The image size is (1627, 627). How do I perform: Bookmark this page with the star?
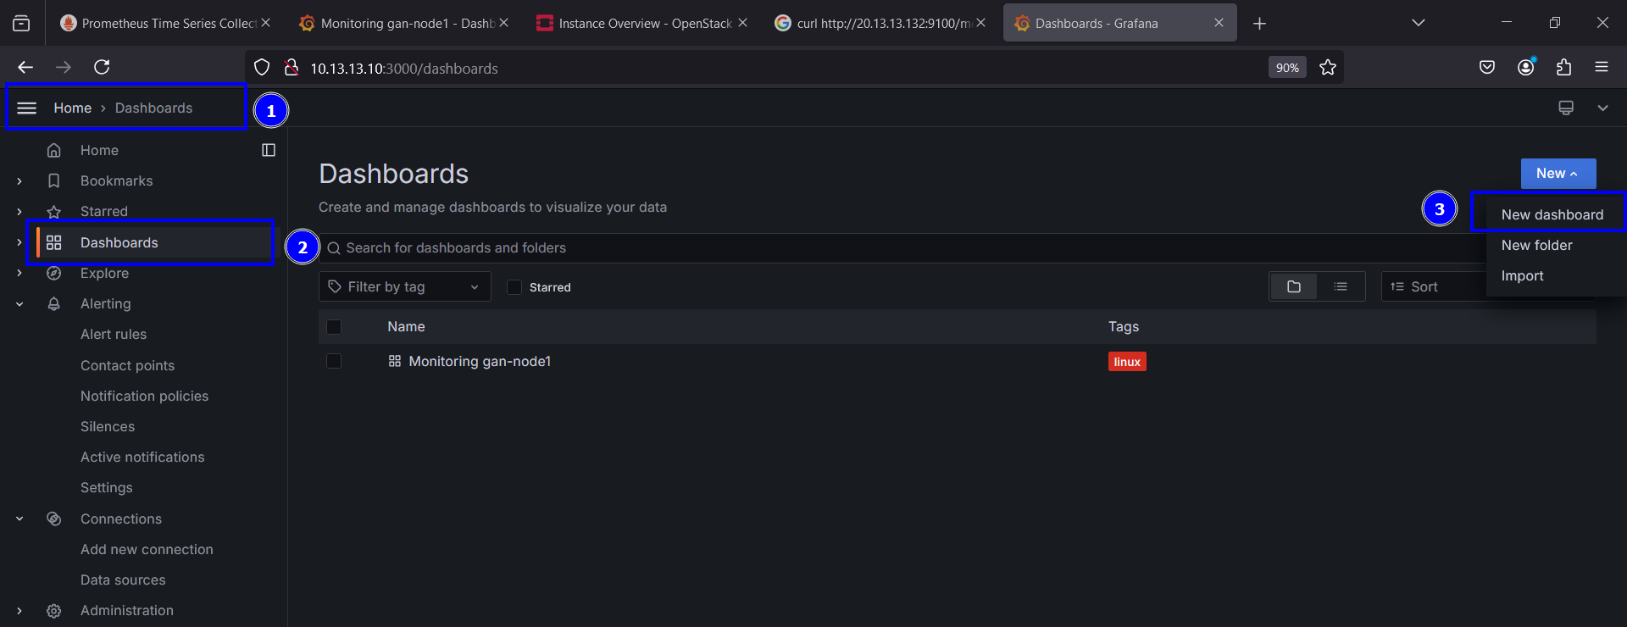(1328, 68)
